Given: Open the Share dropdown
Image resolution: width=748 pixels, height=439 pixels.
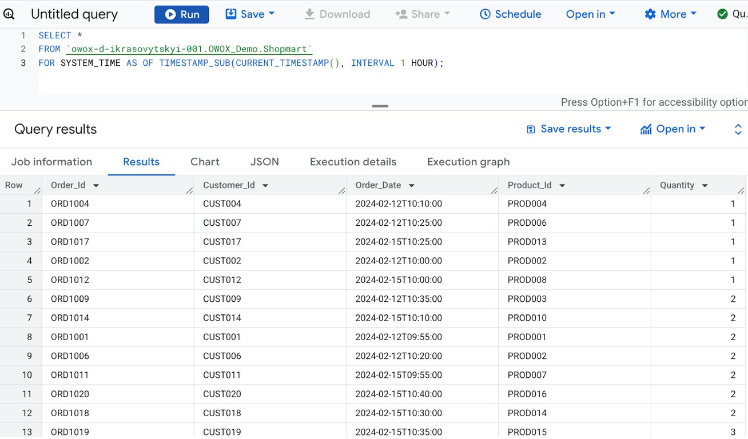Looking at the screenshot, I should point(423,14).
